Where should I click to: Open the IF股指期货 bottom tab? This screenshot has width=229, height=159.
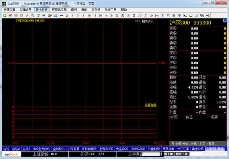coord(89,149)
